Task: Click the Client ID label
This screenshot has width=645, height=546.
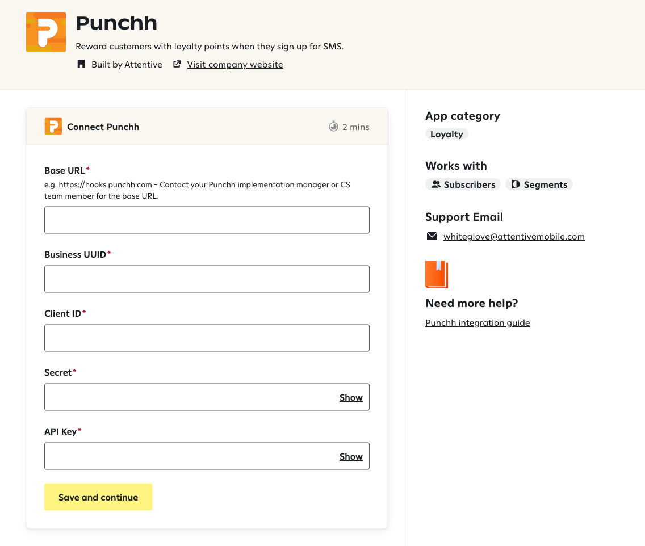Action: [62, 314]
